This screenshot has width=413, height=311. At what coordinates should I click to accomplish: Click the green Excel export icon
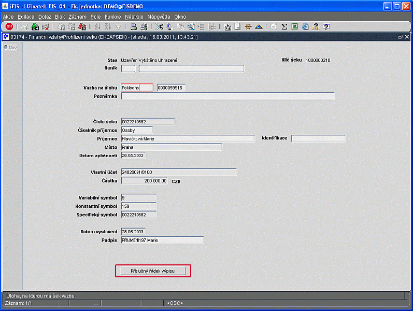click(295, 26)
